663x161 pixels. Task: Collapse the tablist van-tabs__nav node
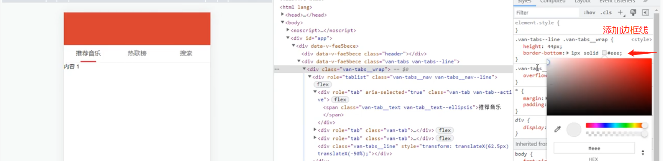[x=310, y=77]
